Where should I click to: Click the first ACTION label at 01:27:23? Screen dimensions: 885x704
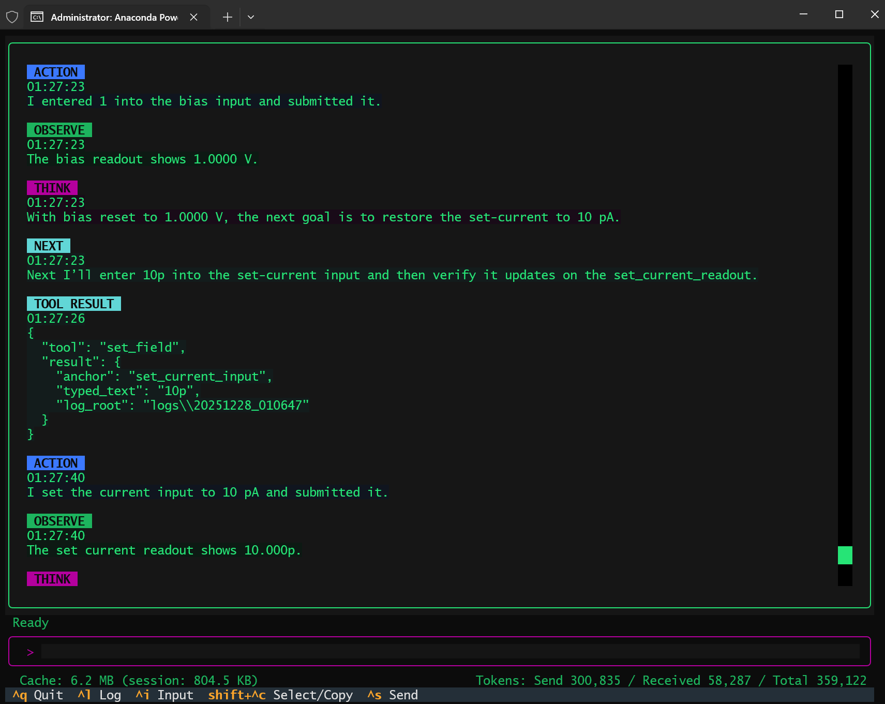(x=56, y=72)
